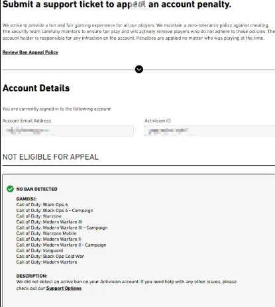This screenshot has width=275, height=307.
Task: Select Call of Duty: Modern Warfare III - Campaign
Action: (x=62, y=227)
